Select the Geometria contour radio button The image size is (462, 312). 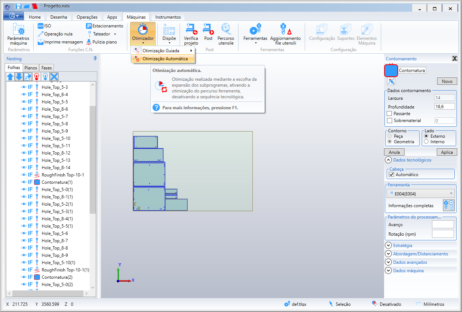[390, 141]
